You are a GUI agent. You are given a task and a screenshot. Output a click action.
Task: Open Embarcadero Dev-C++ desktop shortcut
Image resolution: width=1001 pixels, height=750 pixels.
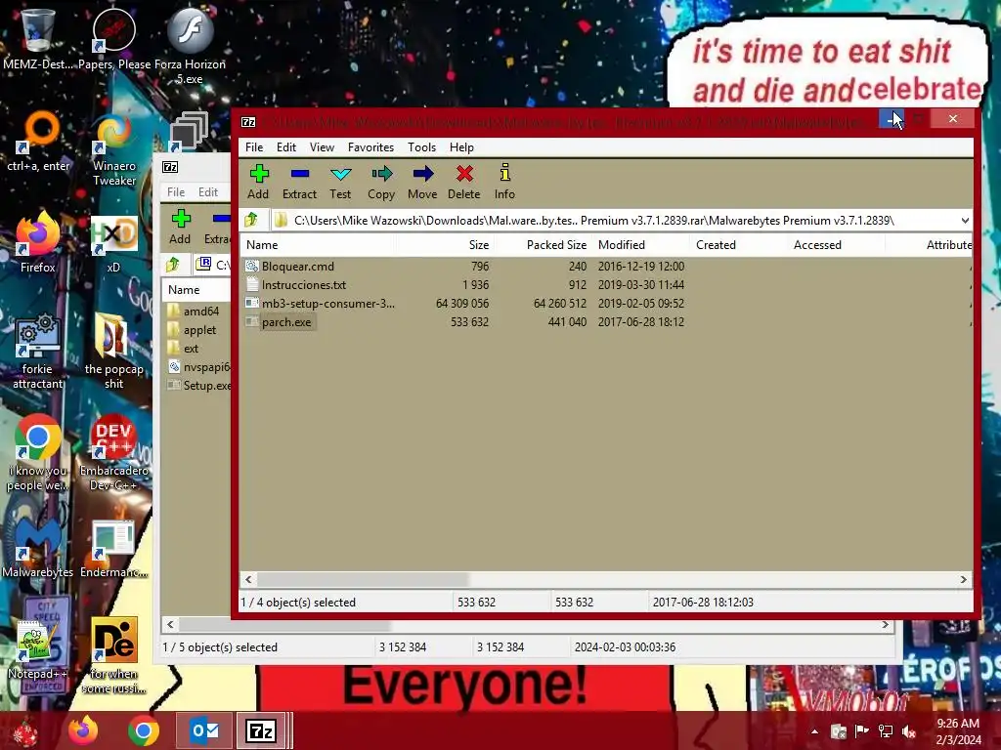[113, 453]
